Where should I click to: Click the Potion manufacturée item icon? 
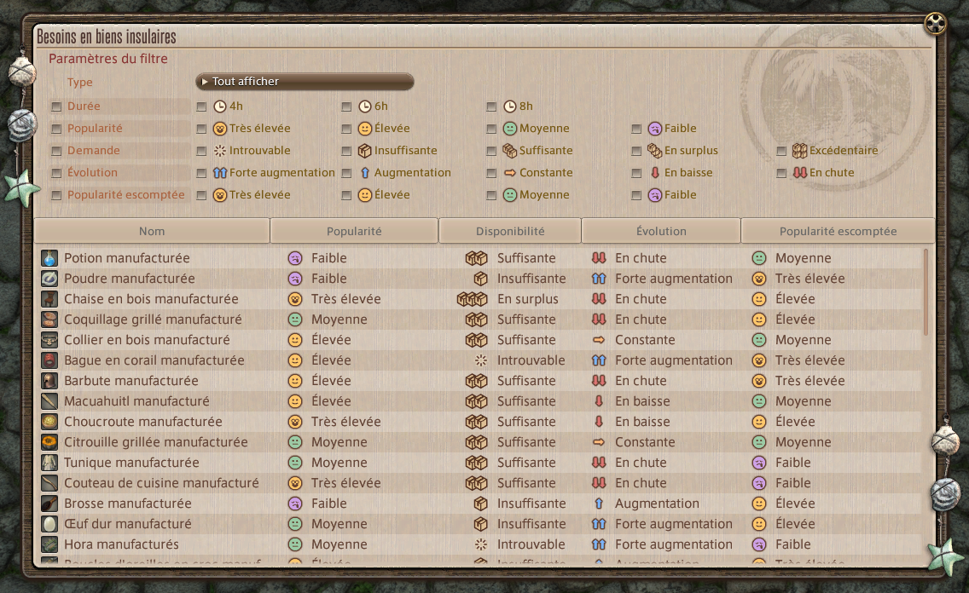click(x=49, y=258)
